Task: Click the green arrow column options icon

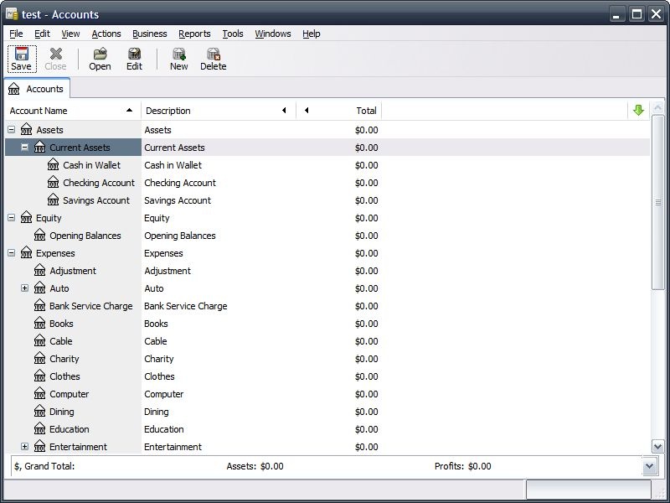Action: point(639,111)
